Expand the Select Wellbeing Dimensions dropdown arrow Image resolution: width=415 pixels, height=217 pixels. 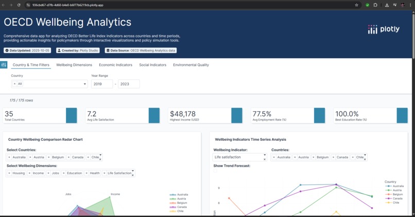[133, 171]
